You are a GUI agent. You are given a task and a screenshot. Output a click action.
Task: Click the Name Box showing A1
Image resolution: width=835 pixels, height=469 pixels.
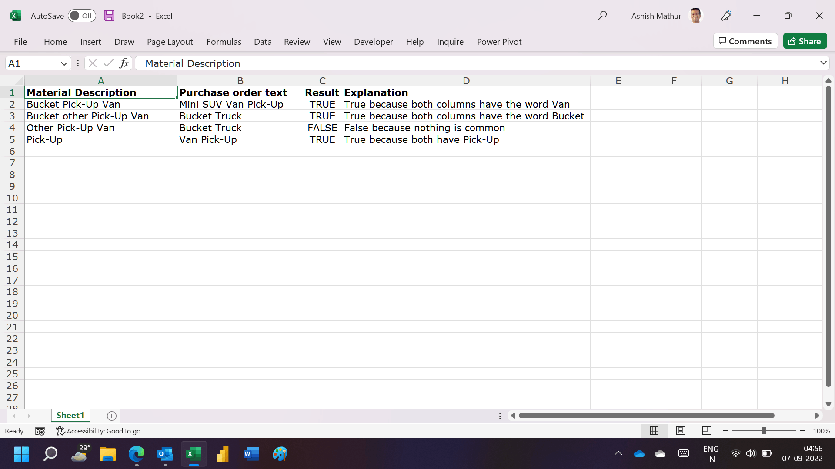pos(33,64)
